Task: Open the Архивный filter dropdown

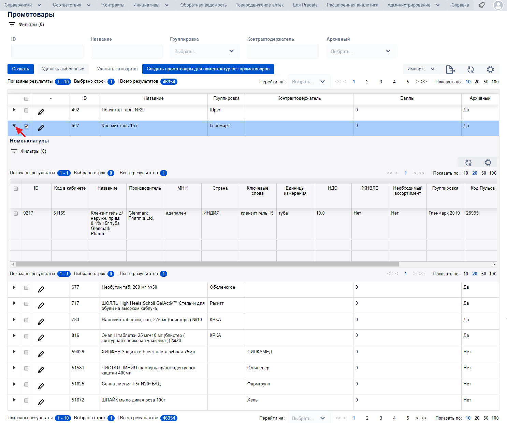Action: tap(361, 51)
